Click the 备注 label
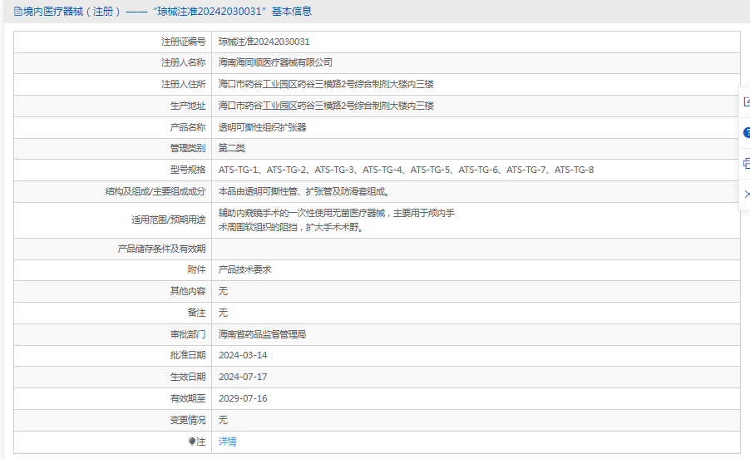 [x=196, y=313]
